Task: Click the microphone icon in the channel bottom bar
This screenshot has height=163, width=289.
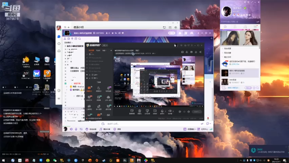Action: coord(76,129)
